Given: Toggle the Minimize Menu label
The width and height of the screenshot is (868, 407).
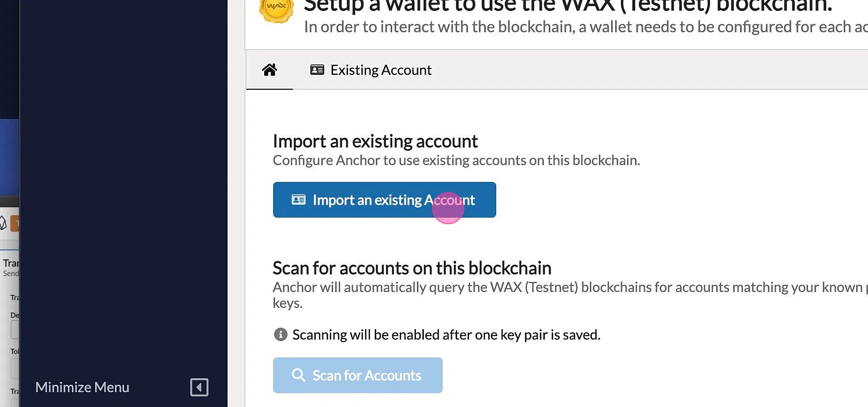Looking at the screenshot, I should click(x=82, y=387).
